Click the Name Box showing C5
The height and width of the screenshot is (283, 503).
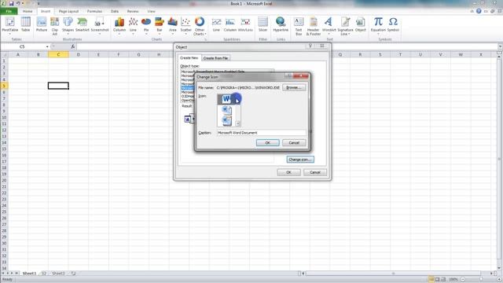tap(23, 47)
